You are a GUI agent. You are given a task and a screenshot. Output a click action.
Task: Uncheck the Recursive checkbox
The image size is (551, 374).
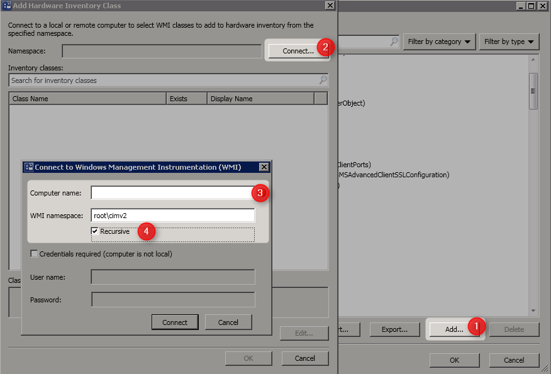(94, 231)
